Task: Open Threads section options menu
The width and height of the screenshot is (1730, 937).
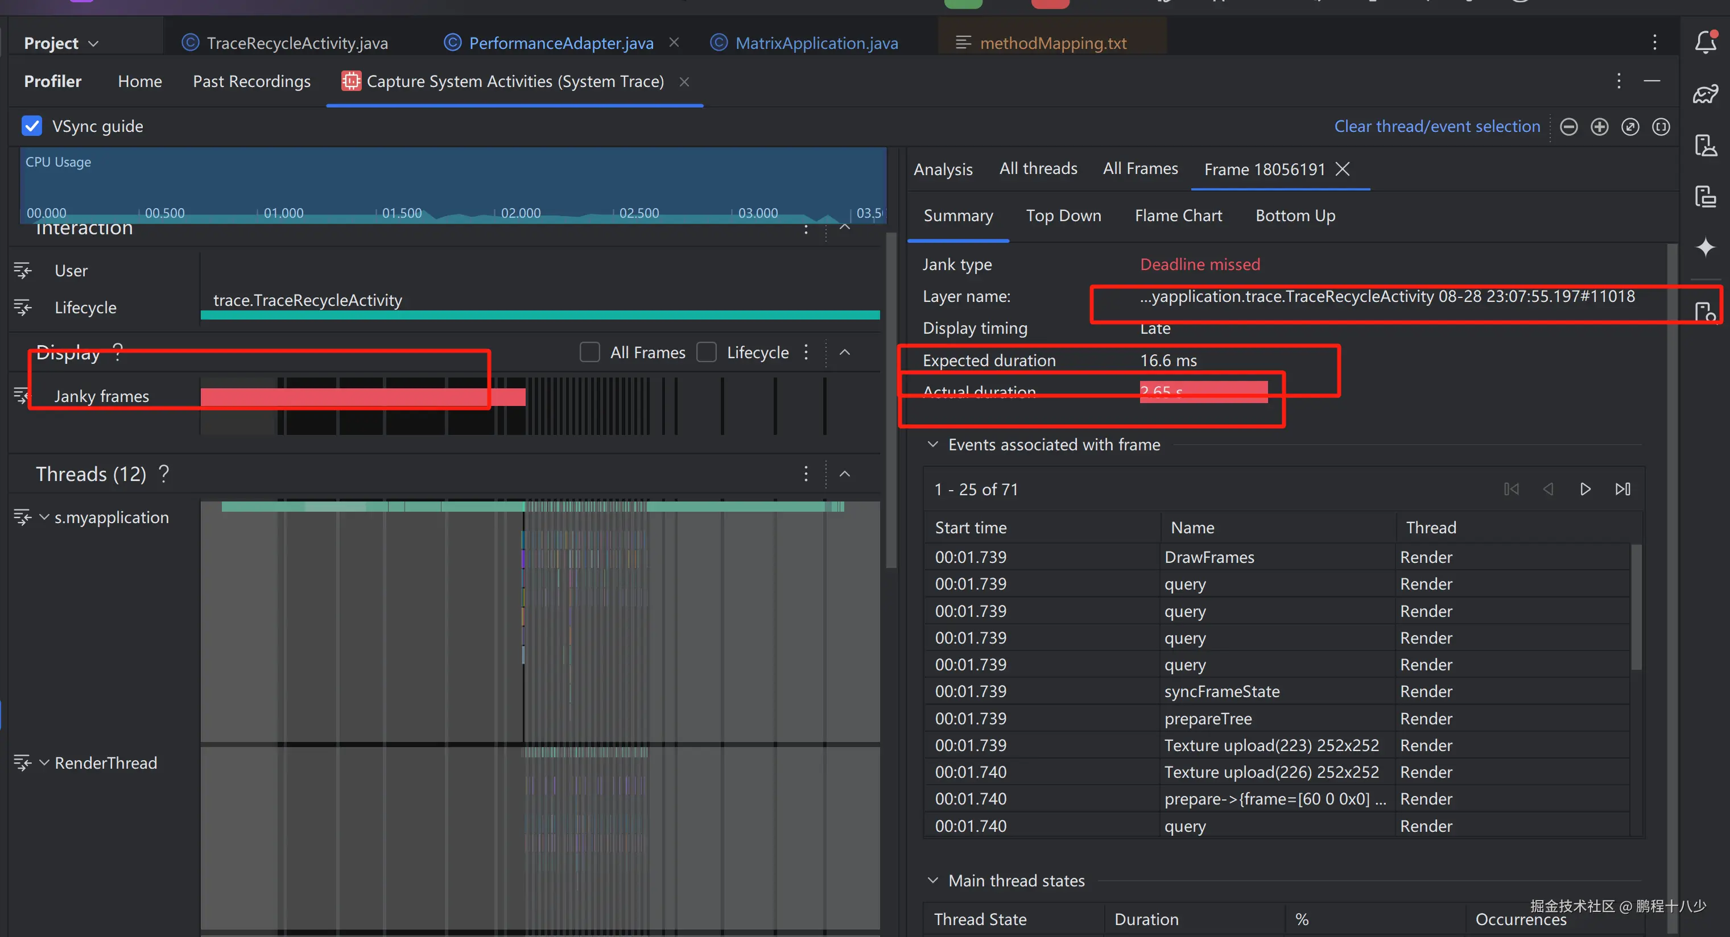Action: tap(806, 474)
